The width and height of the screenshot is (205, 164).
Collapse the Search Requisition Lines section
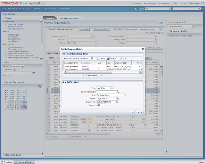[x=48, y=29]
